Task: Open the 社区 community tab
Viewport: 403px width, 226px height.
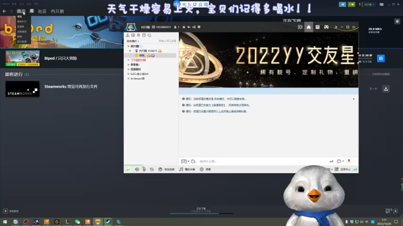Action: click(42, 11)
